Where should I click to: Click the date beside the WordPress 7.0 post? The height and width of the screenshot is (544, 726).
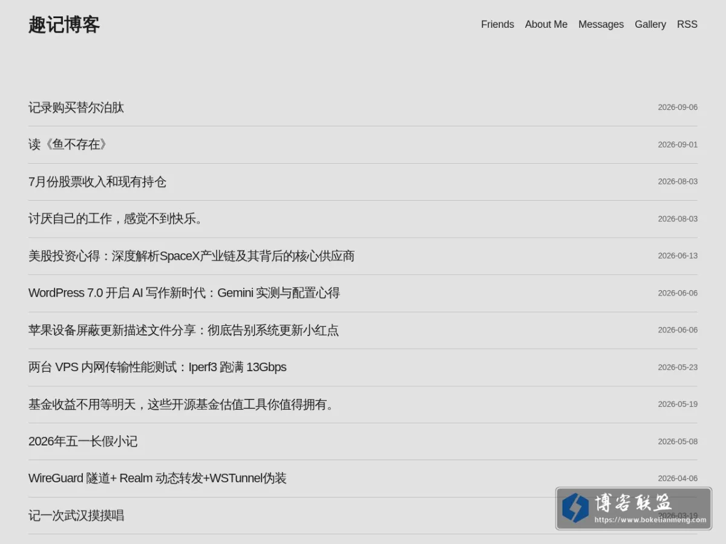point(678,293)
